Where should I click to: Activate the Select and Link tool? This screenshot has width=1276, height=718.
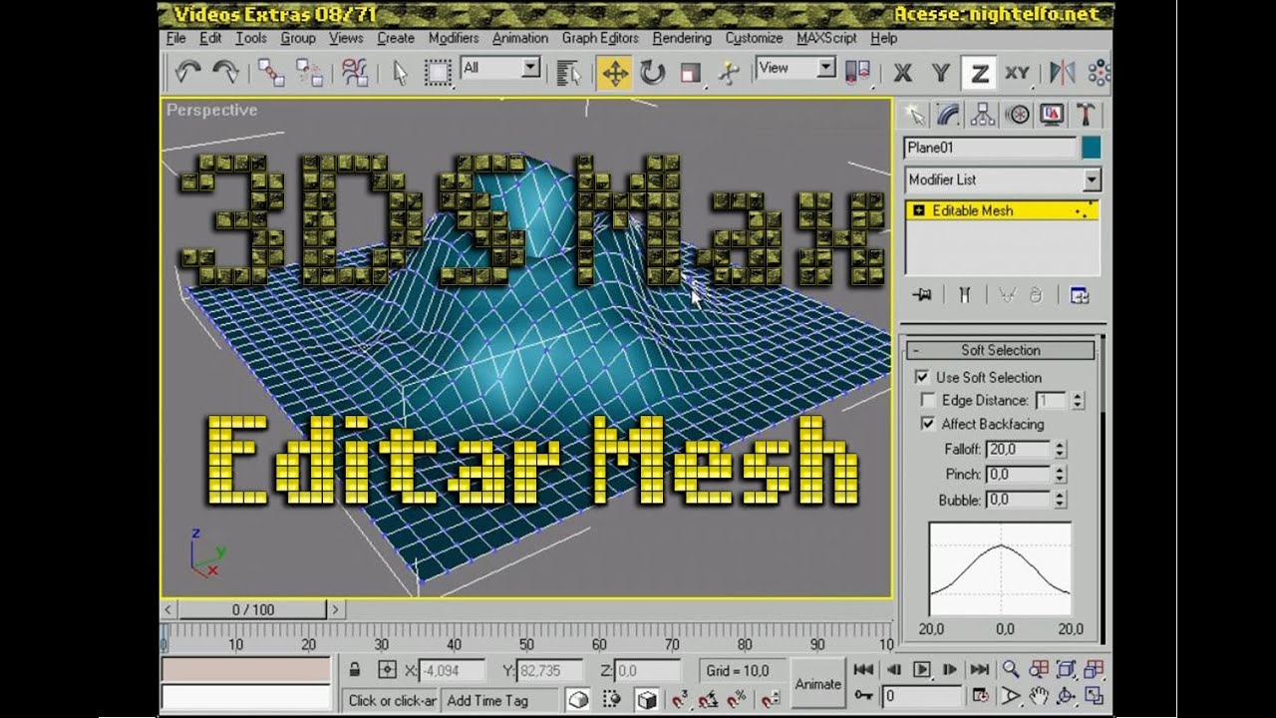pyautogui.click(x=270, y=72)
